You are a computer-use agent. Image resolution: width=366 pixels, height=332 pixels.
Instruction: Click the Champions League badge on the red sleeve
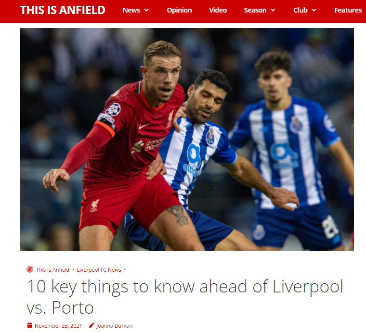click(113, 110)
